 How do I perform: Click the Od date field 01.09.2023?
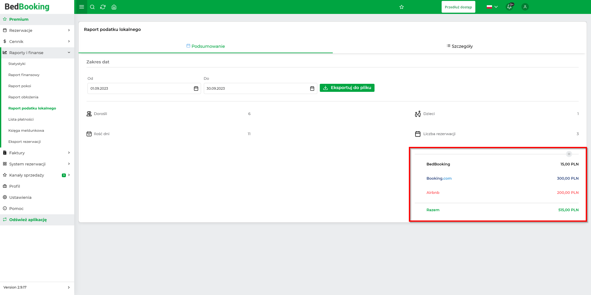pyautogui.click(x=144, y=88)
